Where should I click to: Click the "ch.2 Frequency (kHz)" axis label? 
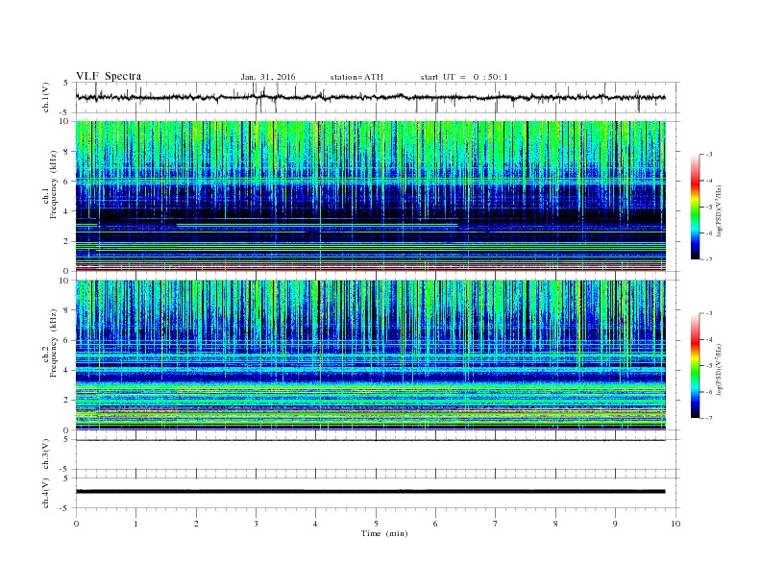(x=50, y=343)
